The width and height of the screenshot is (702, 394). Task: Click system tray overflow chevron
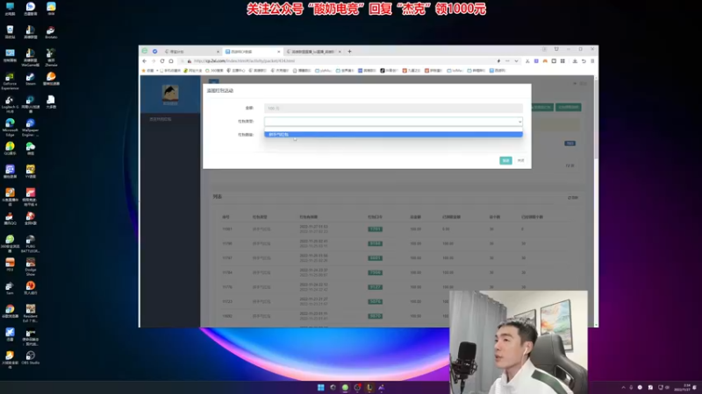[x=623, y=387]
